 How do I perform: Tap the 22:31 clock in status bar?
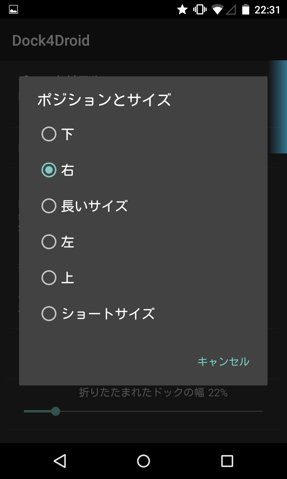[x=267, y=10]
